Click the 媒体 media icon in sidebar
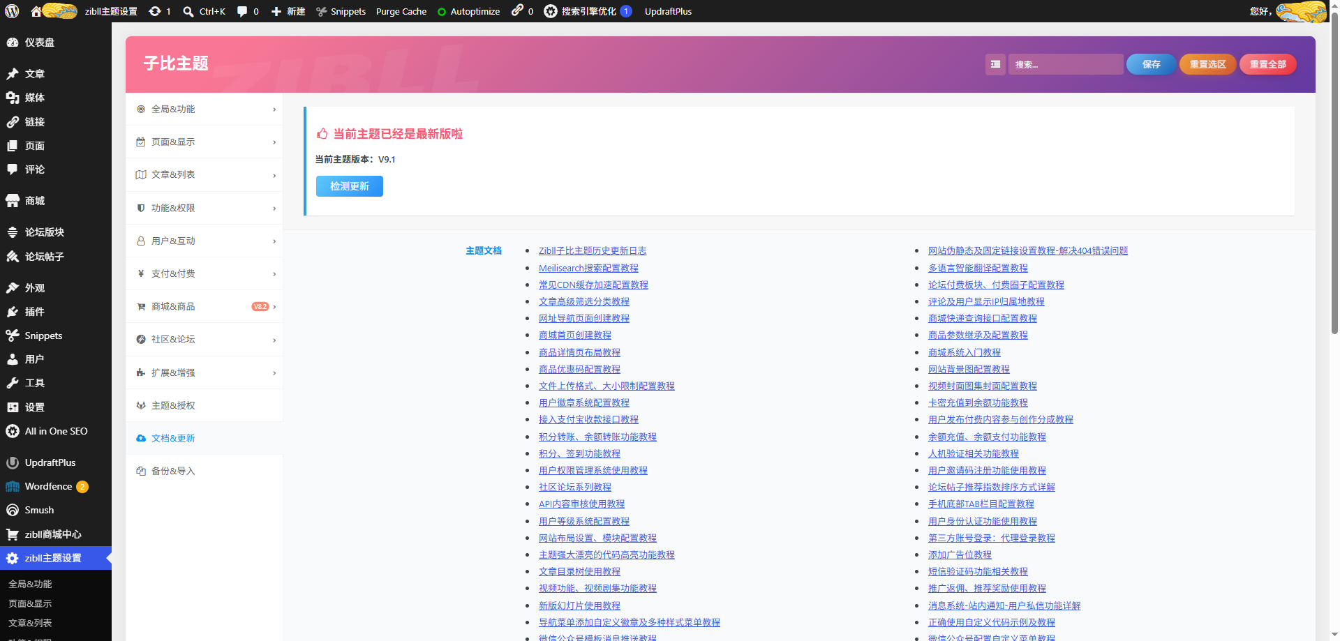 (x=13, y=98)
